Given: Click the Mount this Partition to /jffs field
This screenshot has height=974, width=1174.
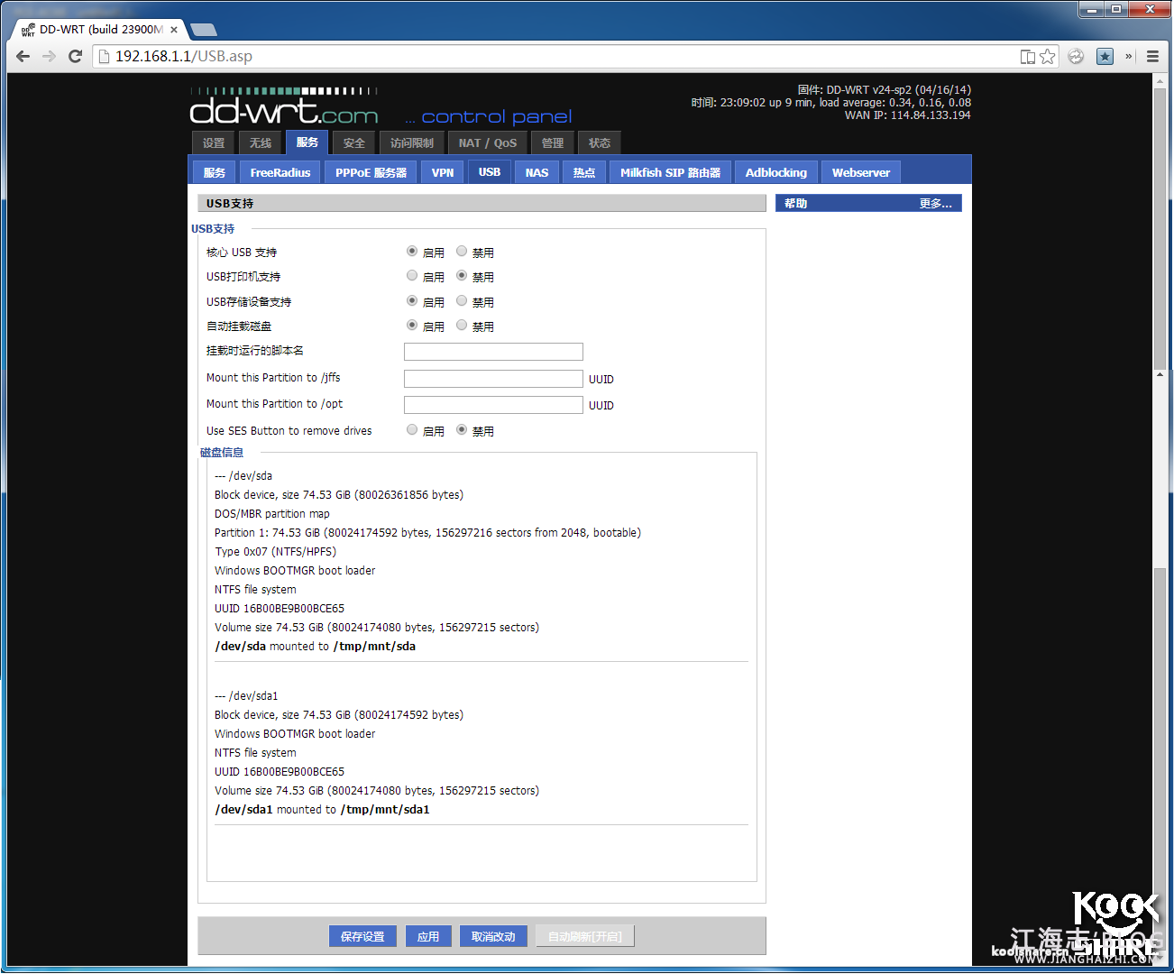Looking at the screenshot, I should tap(493, 379).
